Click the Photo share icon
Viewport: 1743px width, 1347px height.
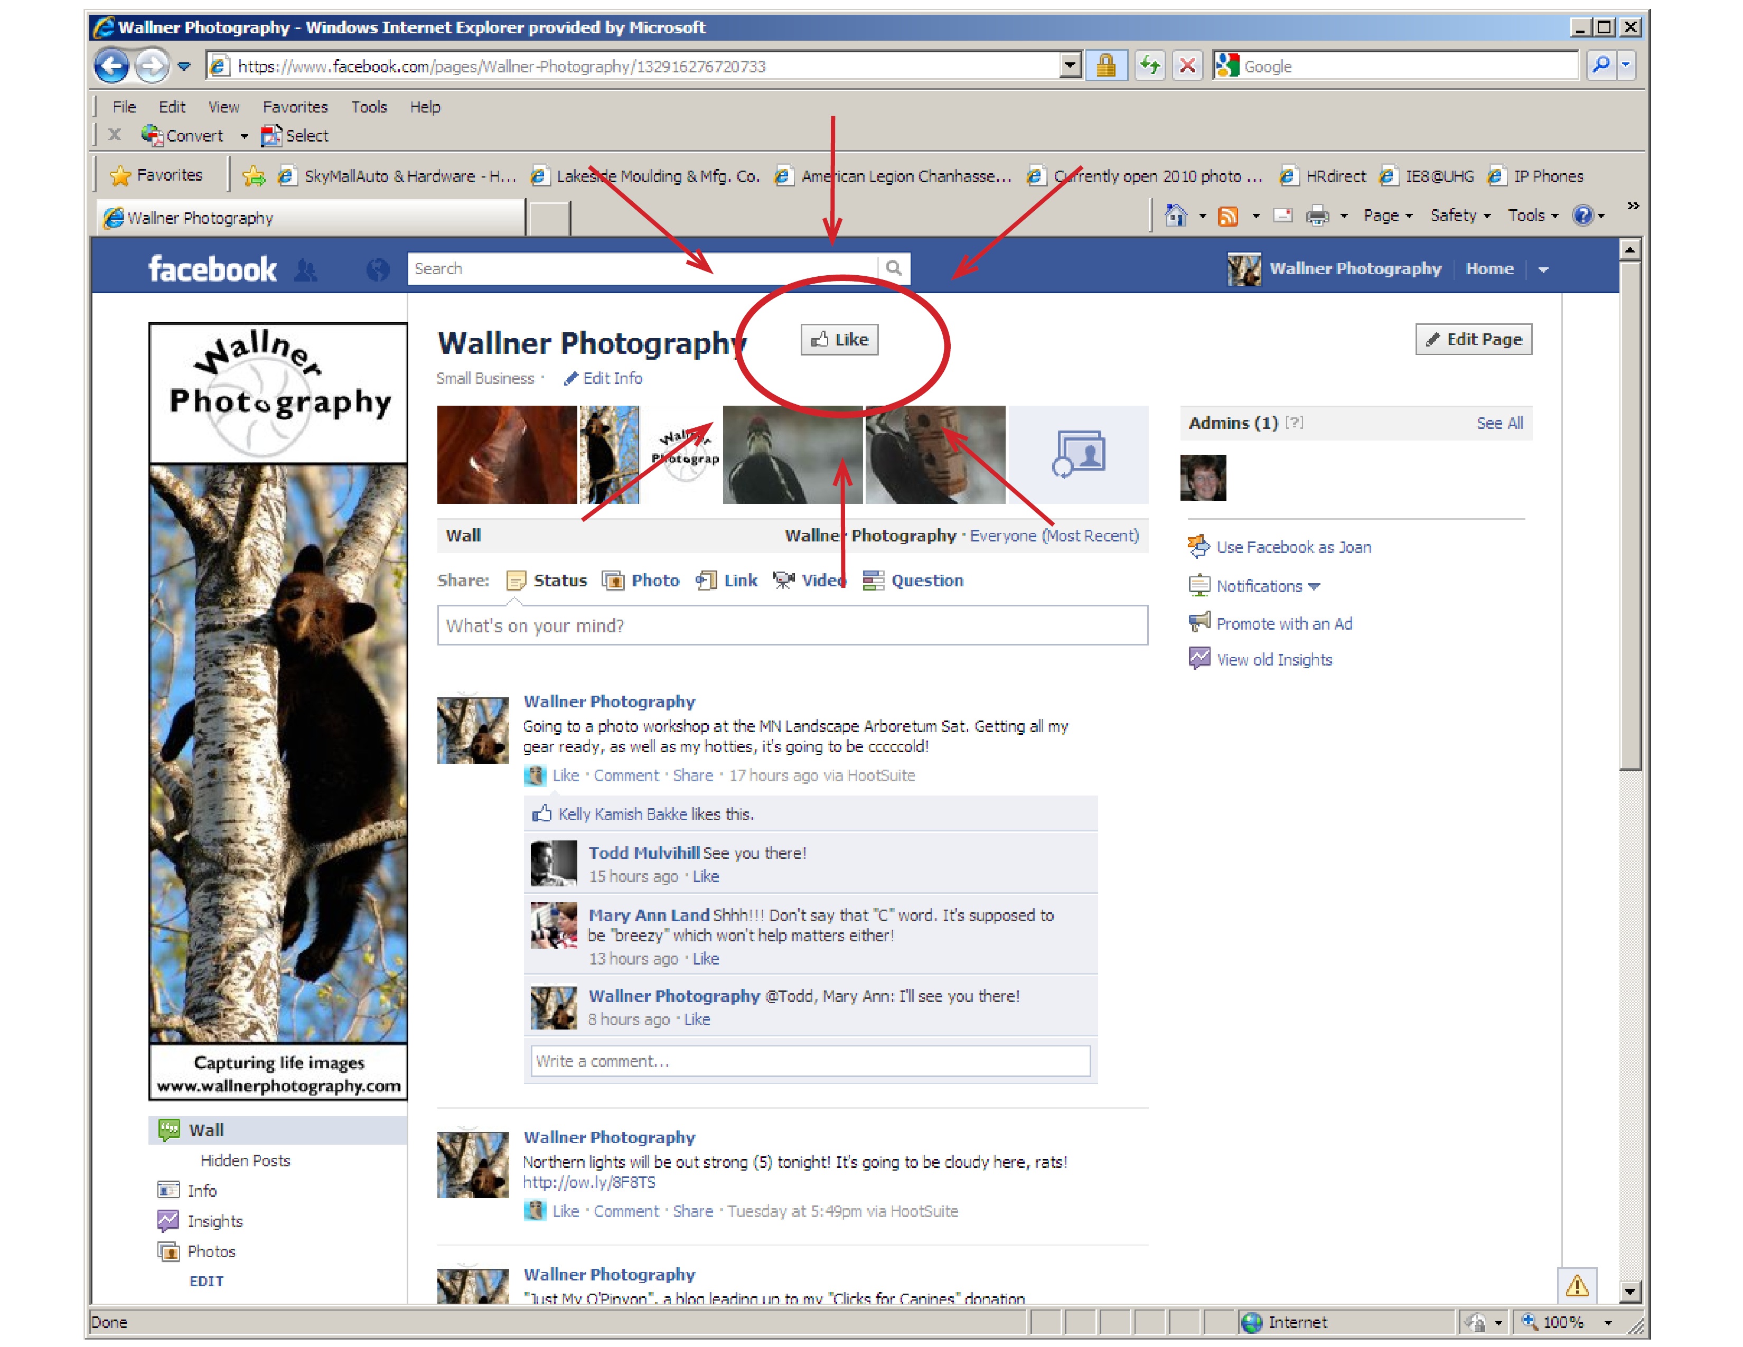613,580
